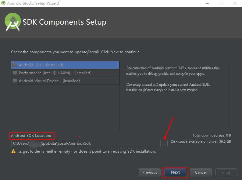The image size is (242, 180).
Task: Toggle Android Virtual Device checkbox
Action: 15,81
